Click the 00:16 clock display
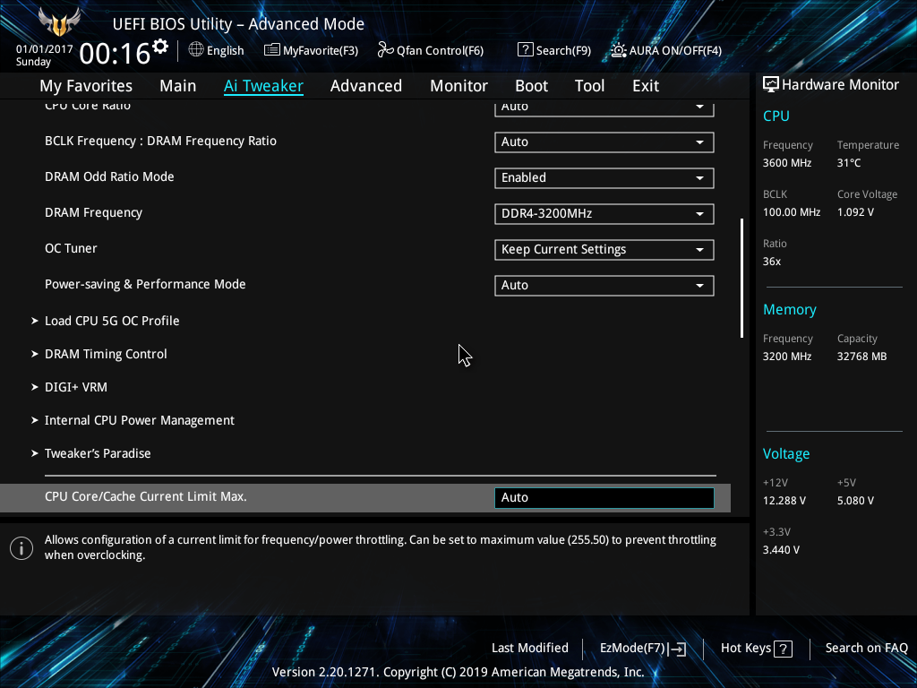917x688 pixels. click(x=115, y=54)
